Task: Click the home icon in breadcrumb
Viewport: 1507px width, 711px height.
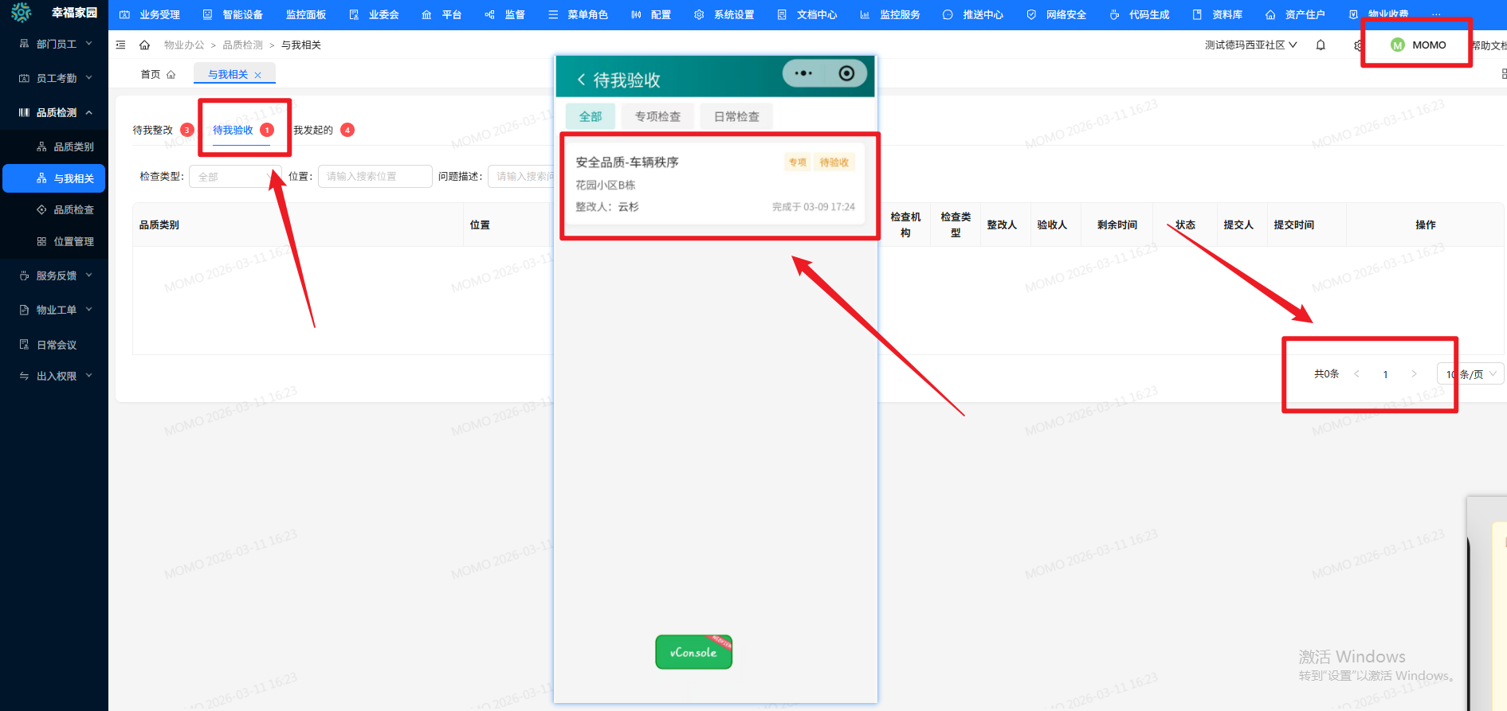Action: click(x=144, y=45)
